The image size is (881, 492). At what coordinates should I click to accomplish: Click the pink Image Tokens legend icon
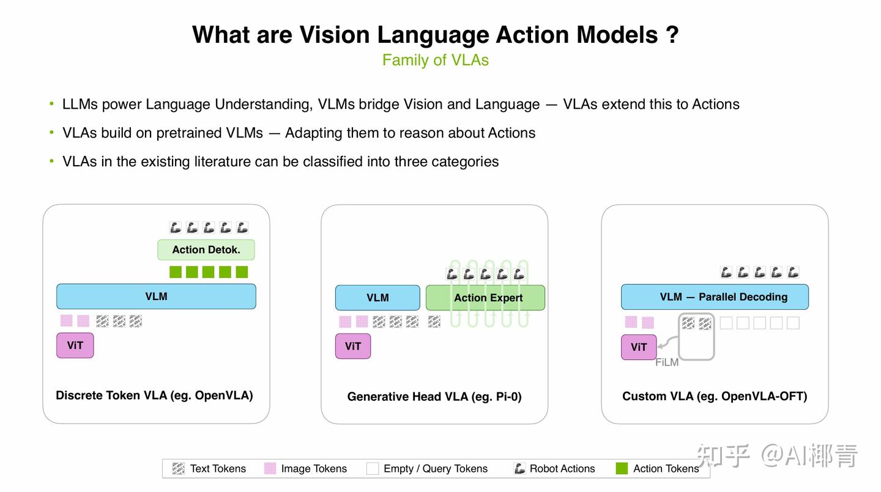pyautogui.click(x=270, y=469)
